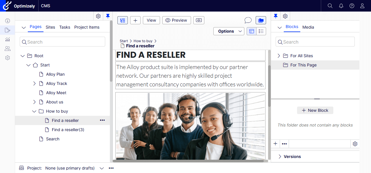This screenshot has width=371, height=173.
Task: Open the notifications bell
Action: [341, 6]
